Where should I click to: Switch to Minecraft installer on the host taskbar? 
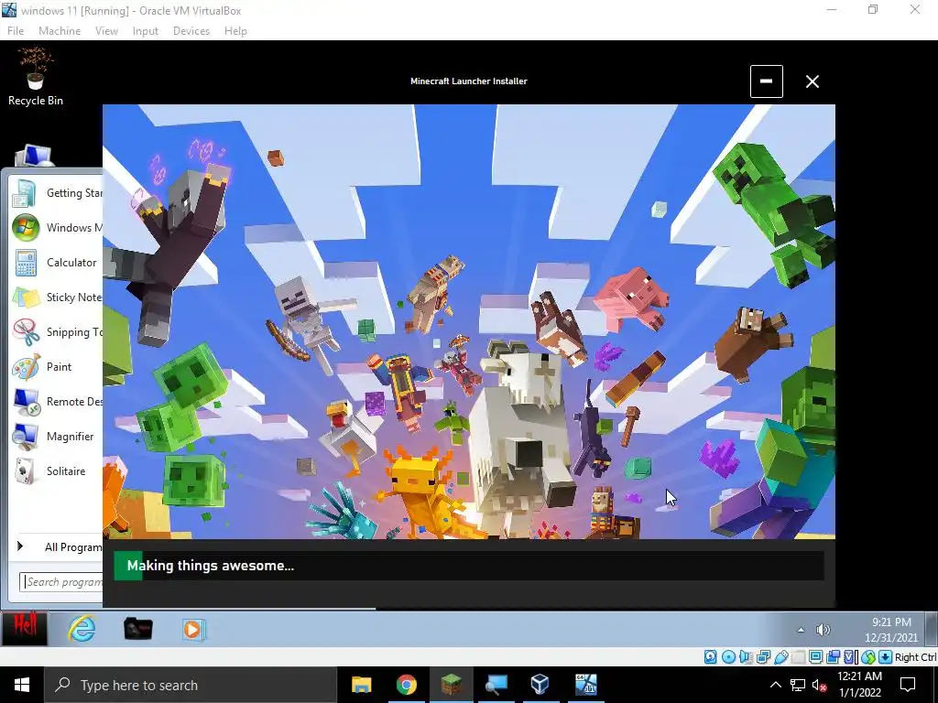(x=451, y=685)
